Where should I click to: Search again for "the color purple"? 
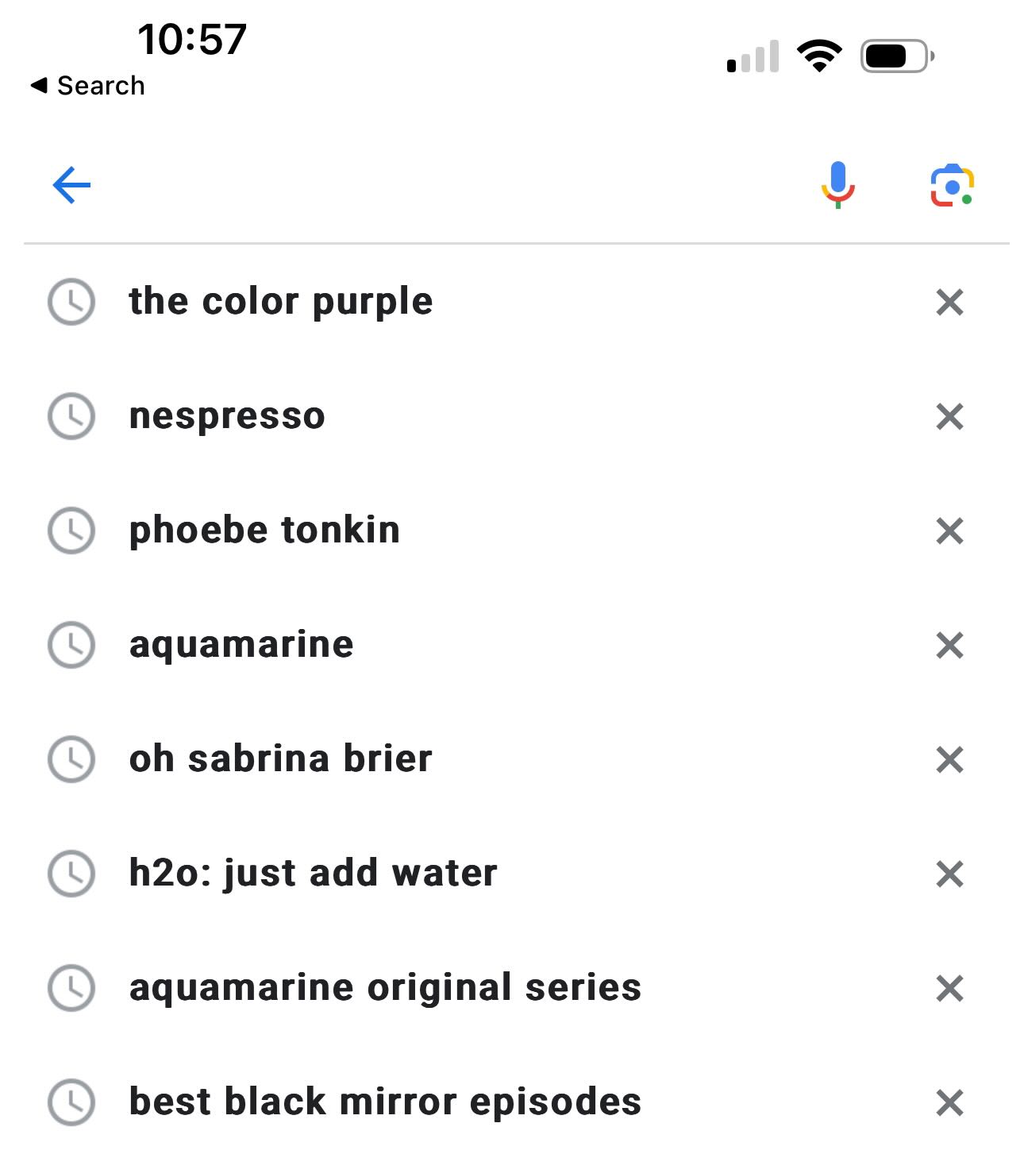tap(281, 302)
